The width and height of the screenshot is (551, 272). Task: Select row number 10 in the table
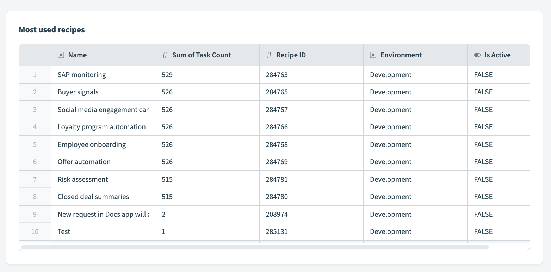coord(35,231)
